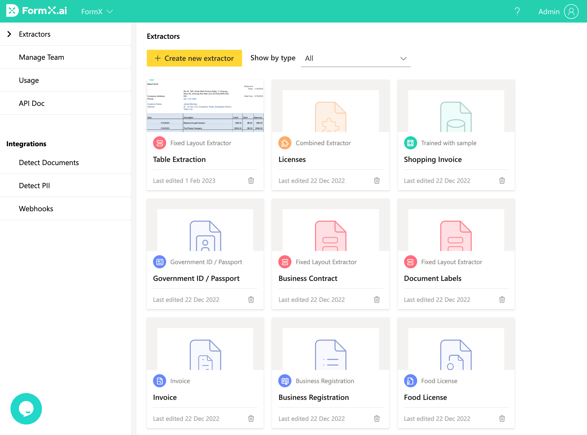This screenshot has height=435, width=587.
Task: Open the Detect PII integration
Action: pyautogui.click(x=34, y=185)
